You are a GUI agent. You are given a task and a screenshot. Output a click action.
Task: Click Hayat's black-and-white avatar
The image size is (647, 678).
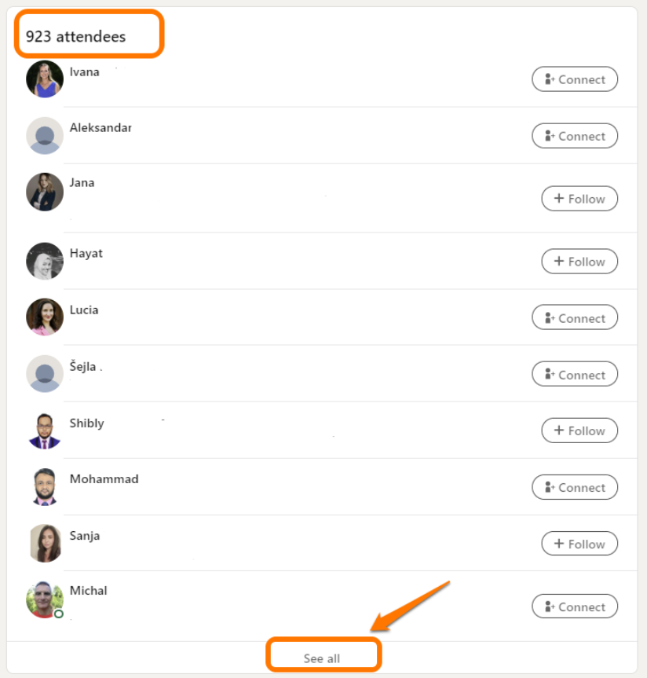click(45, 261)
